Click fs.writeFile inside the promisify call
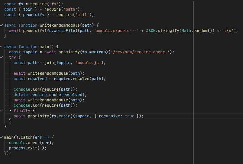 pos(61,31)
